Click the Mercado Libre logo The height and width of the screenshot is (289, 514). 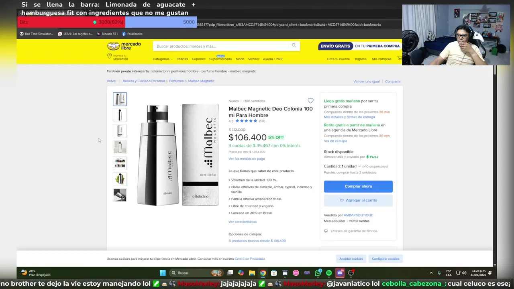point(124,46)
